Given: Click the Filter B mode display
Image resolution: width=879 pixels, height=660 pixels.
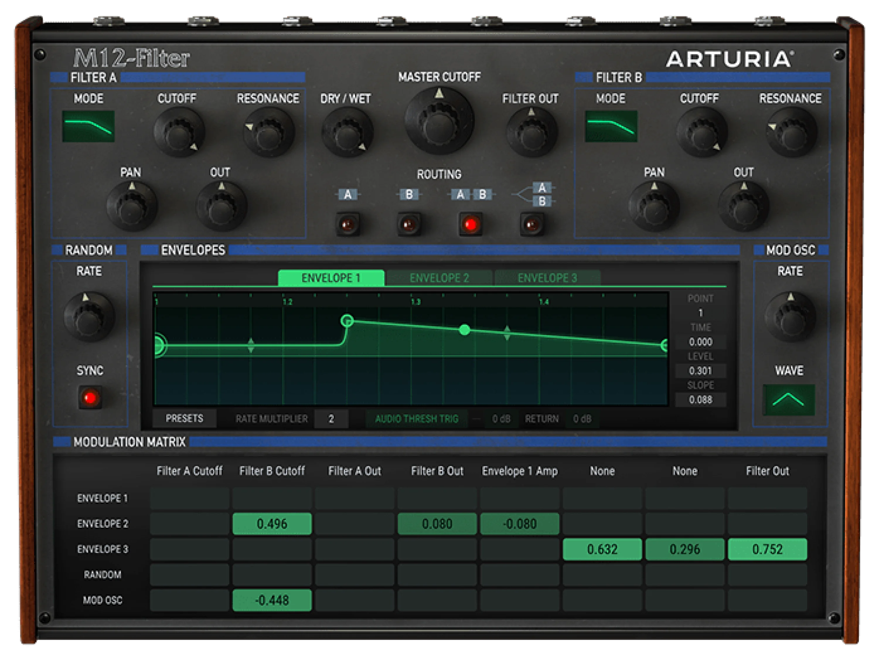Looking at the screenshot, I should click(x=611, y=126).
